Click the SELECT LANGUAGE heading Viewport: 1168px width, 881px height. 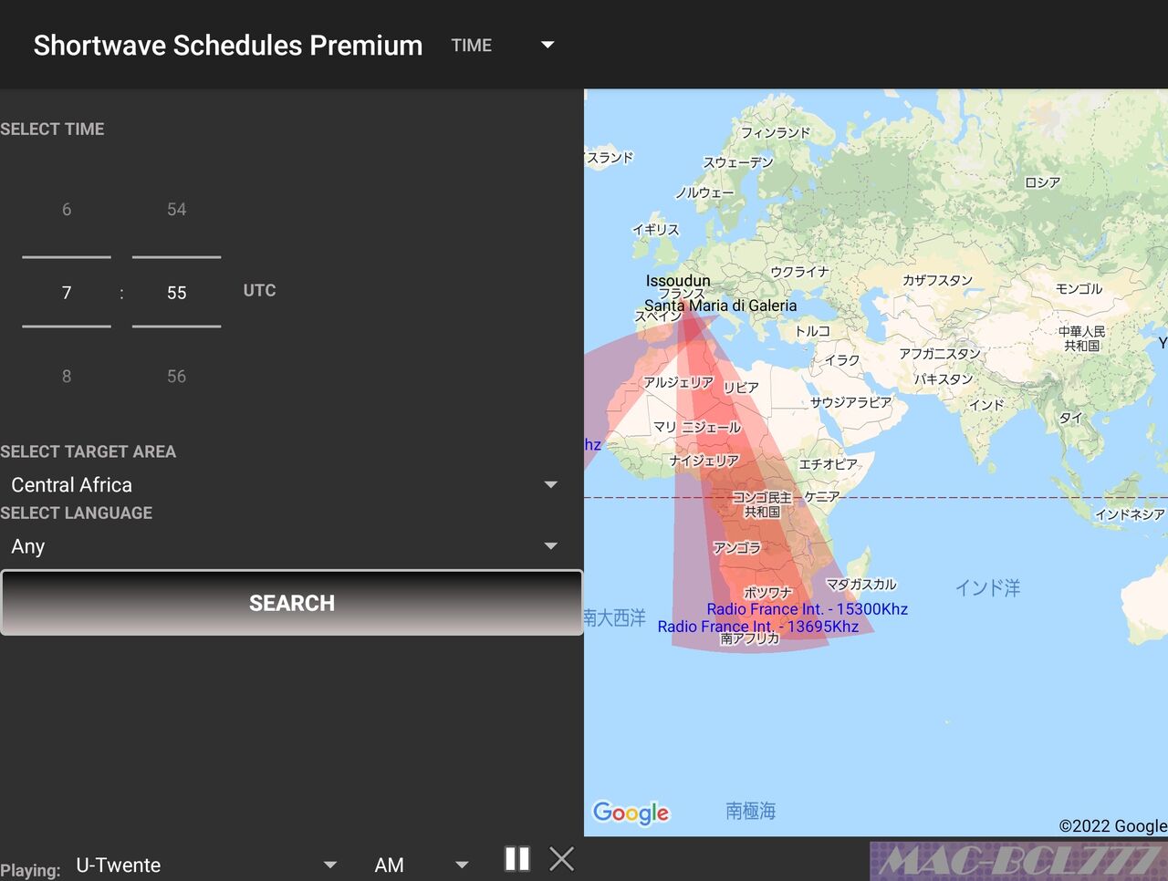pos(77,513)
